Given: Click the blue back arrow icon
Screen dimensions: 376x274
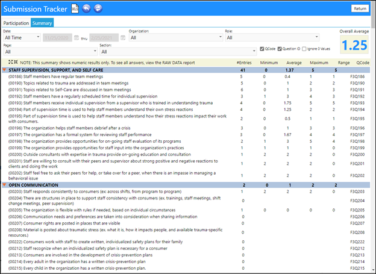Looking at the screenshot, I should coord(86,8).
